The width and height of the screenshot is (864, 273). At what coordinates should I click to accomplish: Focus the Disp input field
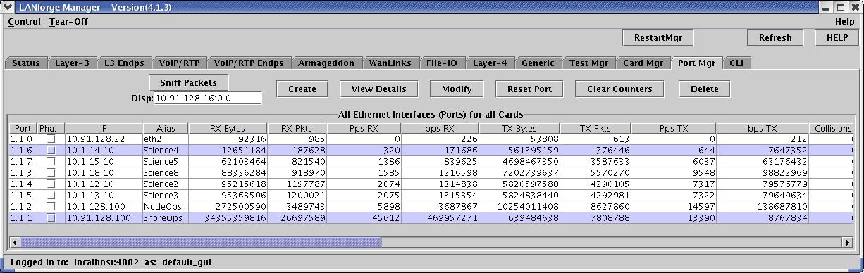207,99
